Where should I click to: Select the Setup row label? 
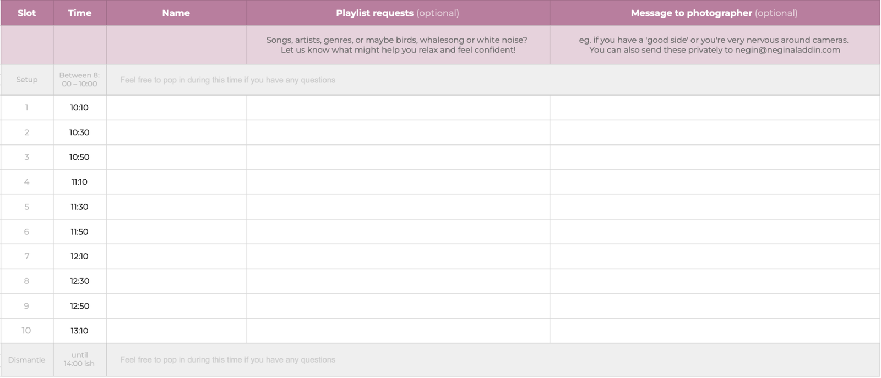click(27, 80)
